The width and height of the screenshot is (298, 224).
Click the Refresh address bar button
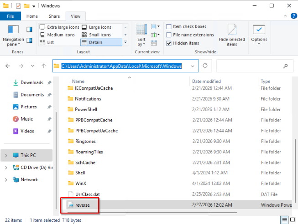click(205, 66)
